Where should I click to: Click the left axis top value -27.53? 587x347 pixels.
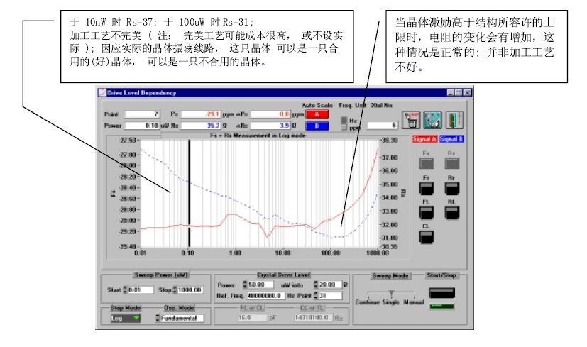click(127, 141)
